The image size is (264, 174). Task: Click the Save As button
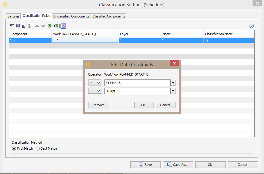pos(178,165)
